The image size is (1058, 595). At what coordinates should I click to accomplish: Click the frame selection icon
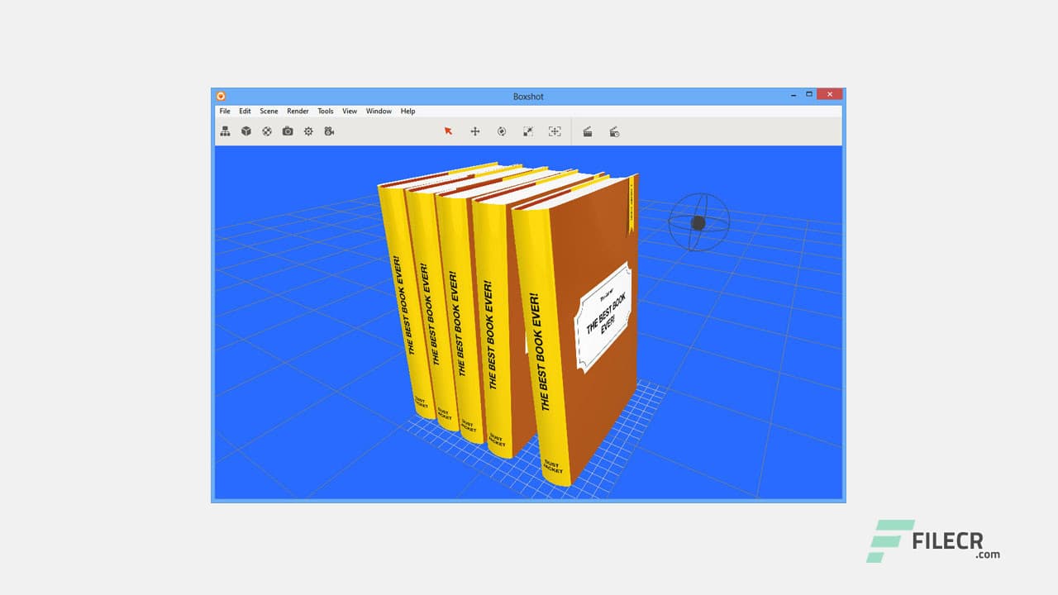pyautogui.click(x=555, y=131)
